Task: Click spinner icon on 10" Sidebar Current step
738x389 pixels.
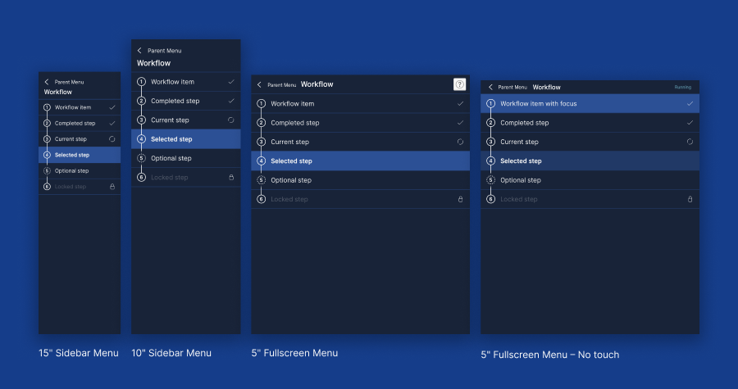Action: [x=231, y=120]
